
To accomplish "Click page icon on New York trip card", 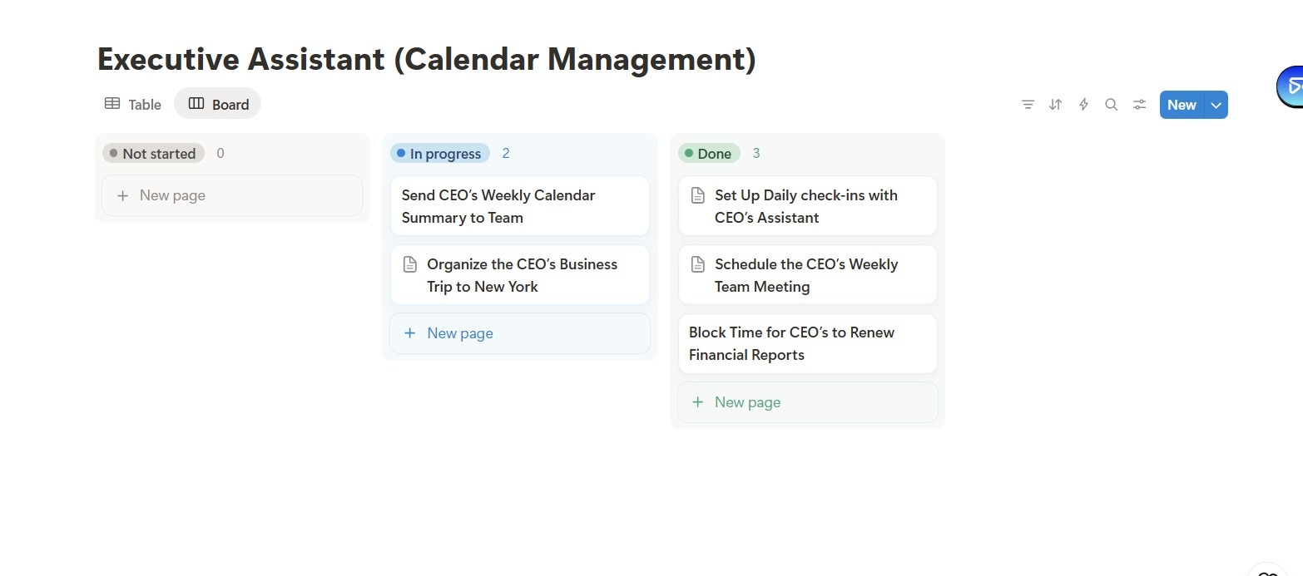I will pyautogui.click(x=409, y=264).
